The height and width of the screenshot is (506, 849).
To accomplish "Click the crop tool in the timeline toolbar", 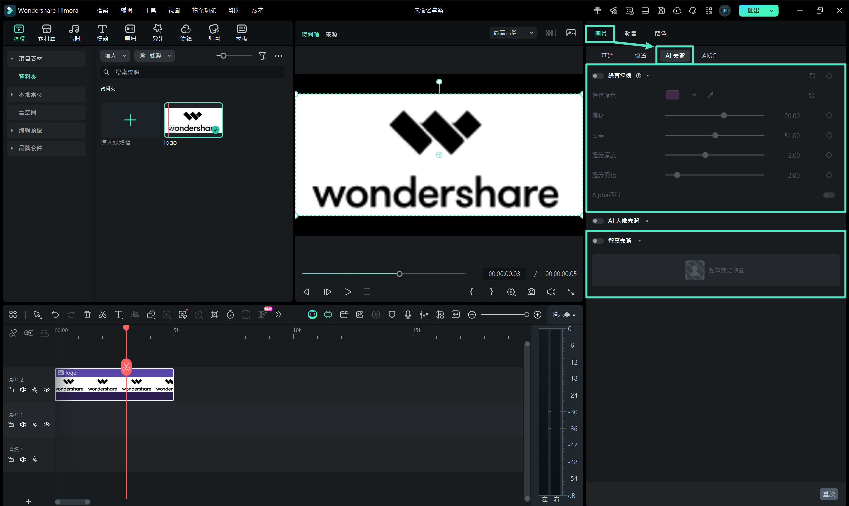I will (214, 315).
